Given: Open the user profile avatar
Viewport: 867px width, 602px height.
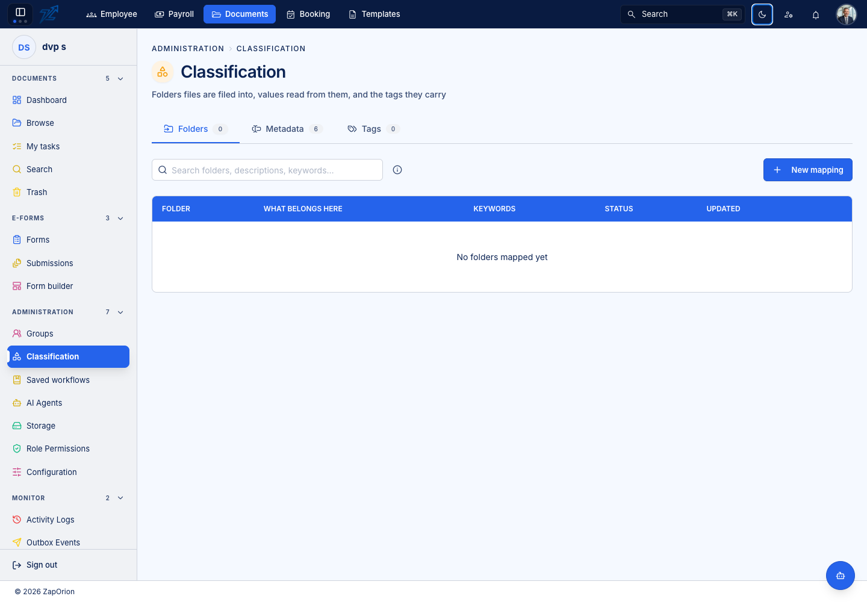Looking at the screenshot, I should point(847,14).
